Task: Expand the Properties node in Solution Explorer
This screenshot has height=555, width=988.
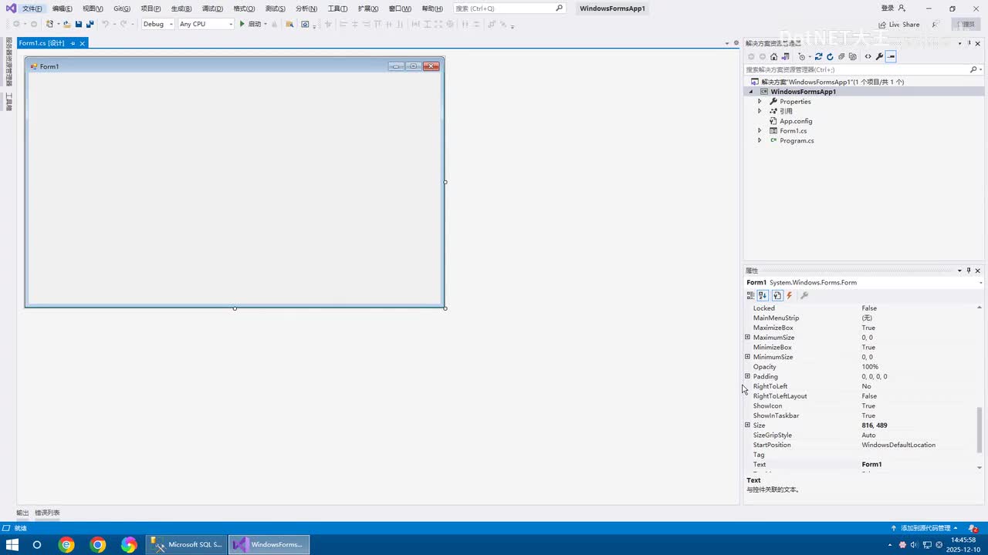Action: tap(760, 102)
